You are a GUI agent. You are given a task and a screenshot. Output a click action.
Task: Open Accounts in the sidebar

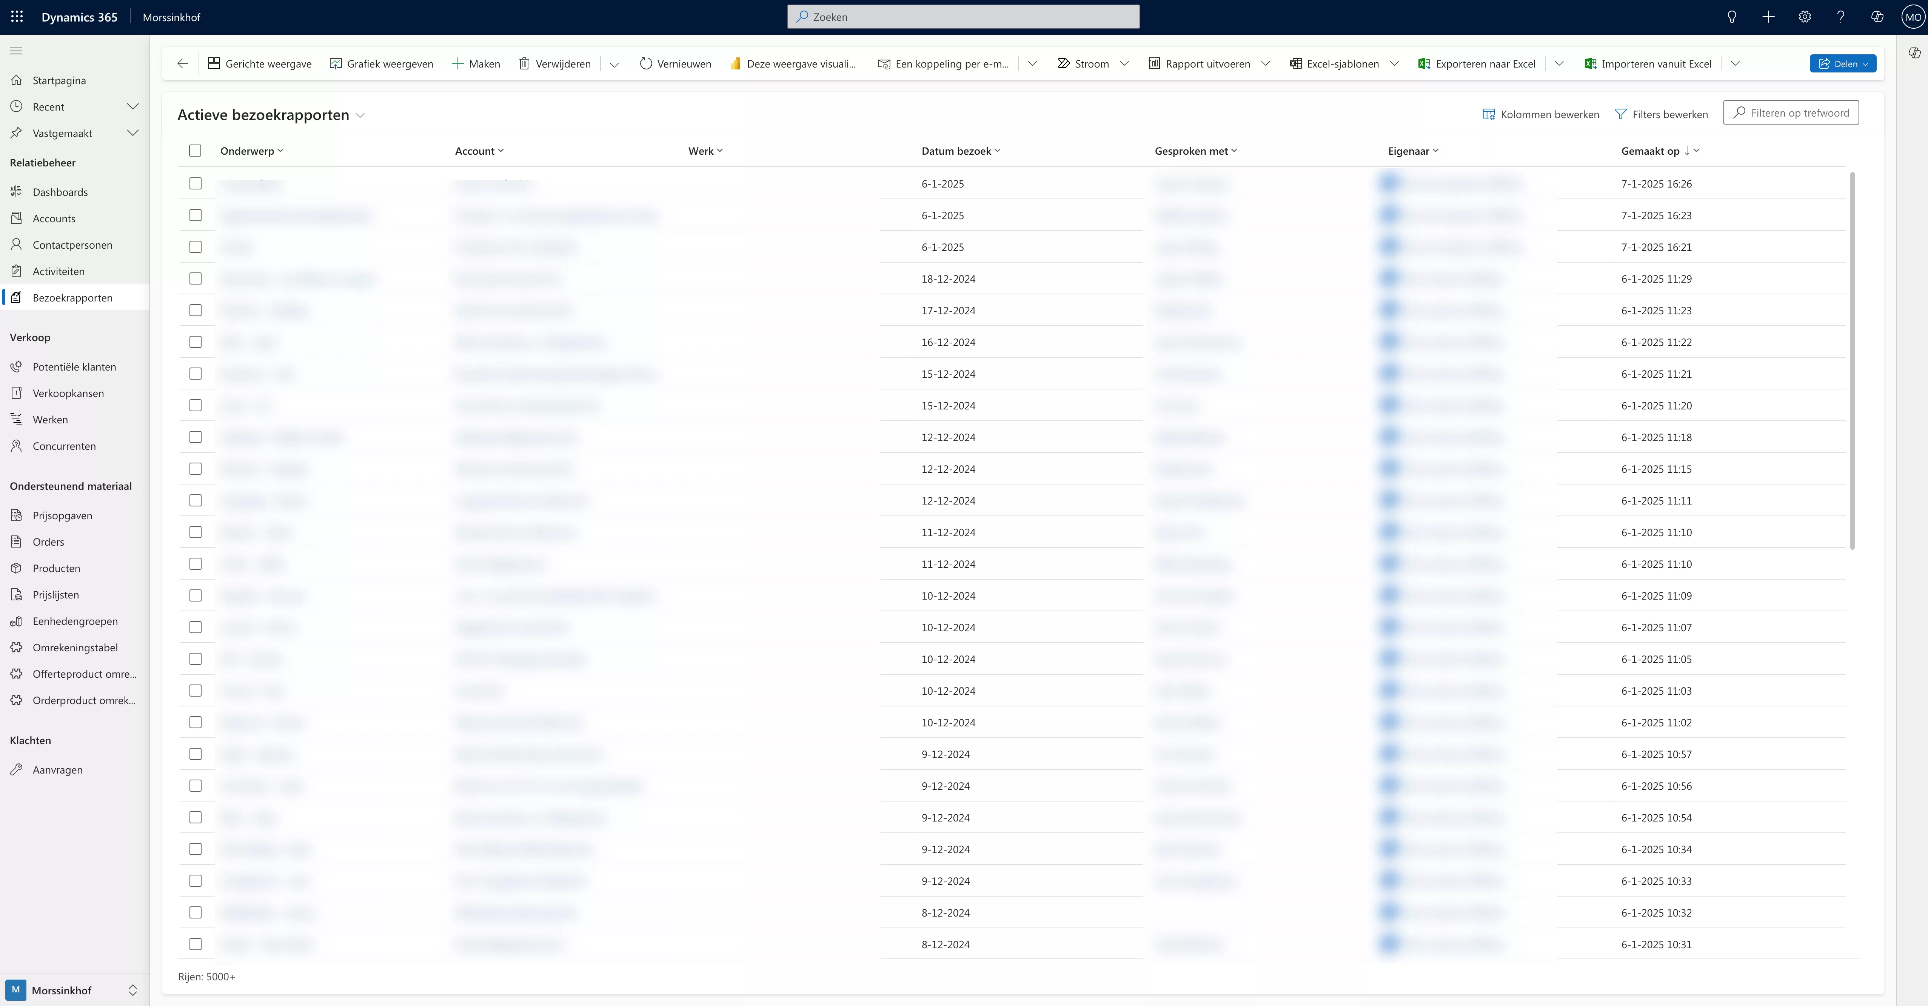click(54, 218)
